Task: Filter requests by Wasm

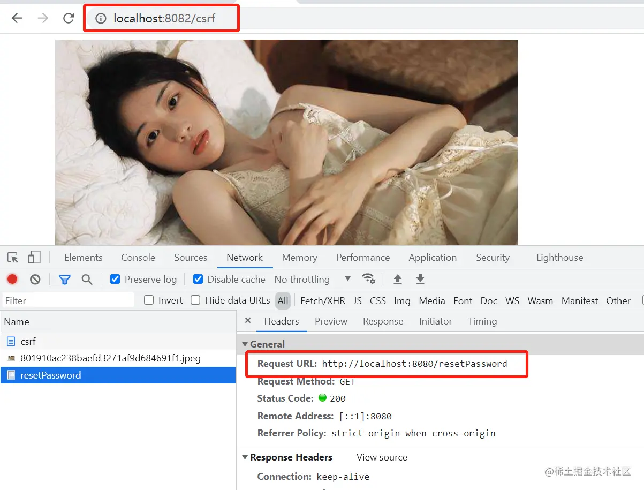Action: tap(540, 301)
